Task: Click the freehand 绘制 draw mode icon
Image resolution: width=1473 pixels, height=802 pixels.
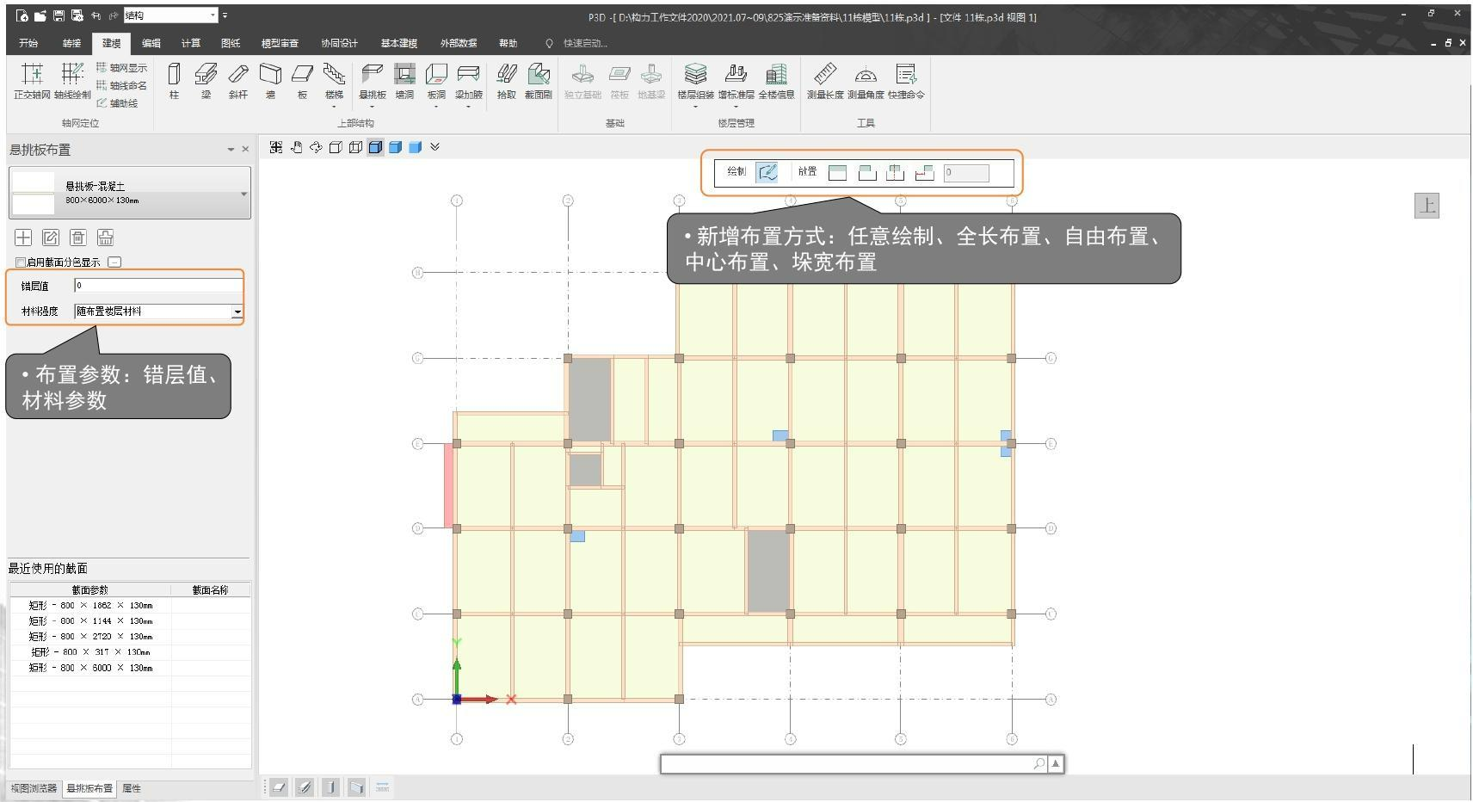Action: pos(767,172)
